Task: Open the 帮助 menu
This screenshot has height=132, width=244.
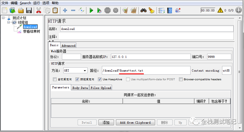Action: 55,3
